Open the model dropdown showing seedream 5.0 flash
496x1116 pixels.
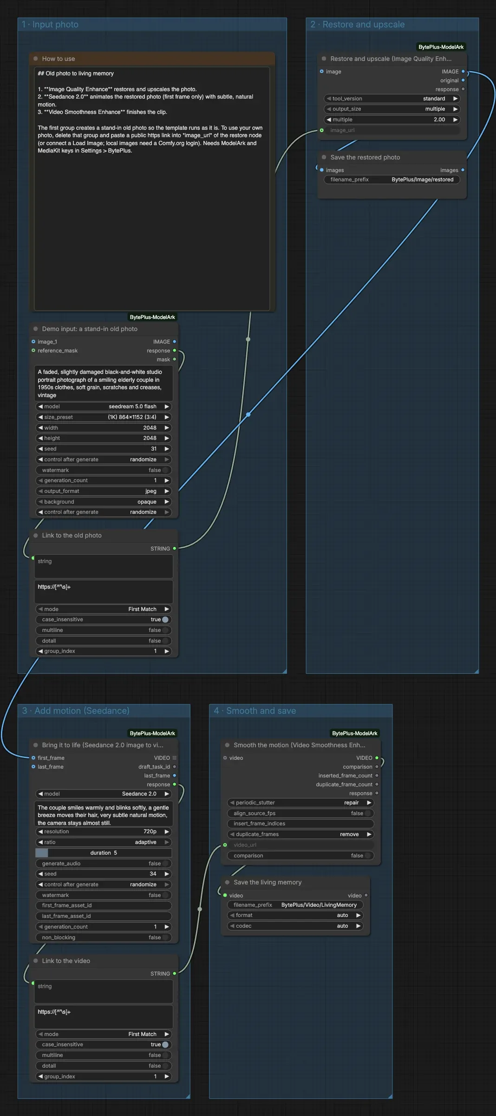tap(104, 406)
